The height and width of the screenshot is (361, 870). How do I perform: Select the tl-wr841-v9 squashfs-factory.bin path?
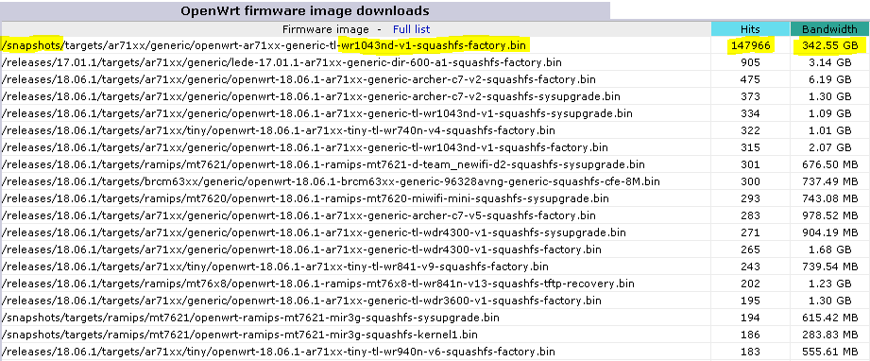point(275,266)
